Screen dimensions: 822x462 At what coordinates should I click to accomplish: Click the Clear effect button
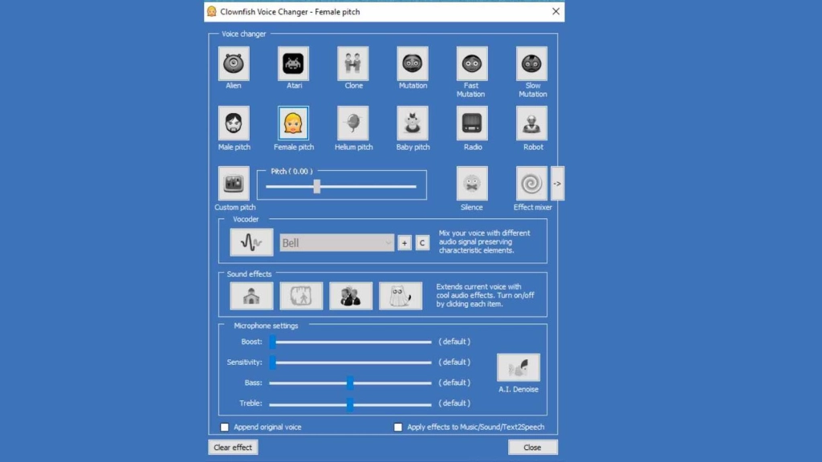pos(233,448)
